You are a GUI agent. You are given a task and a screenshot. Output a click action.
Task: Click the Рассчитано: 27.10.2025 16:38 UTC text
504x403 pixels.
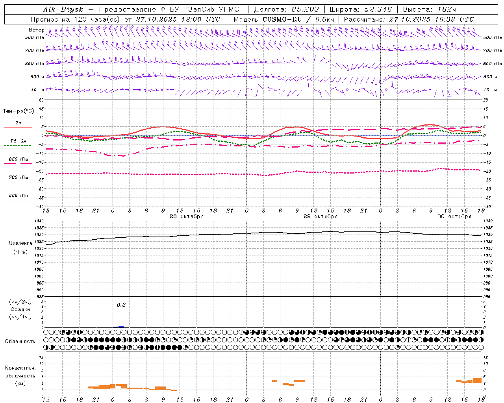[409, 19]
